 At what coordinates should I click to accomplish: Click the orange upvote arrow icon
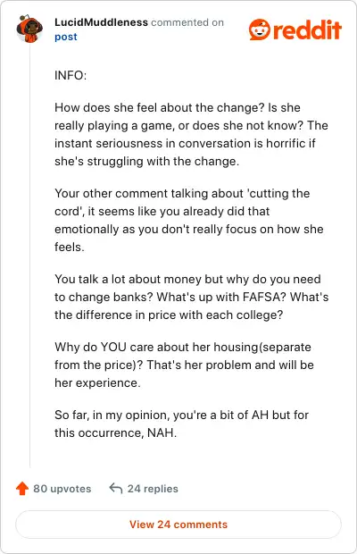click(22, 488)
